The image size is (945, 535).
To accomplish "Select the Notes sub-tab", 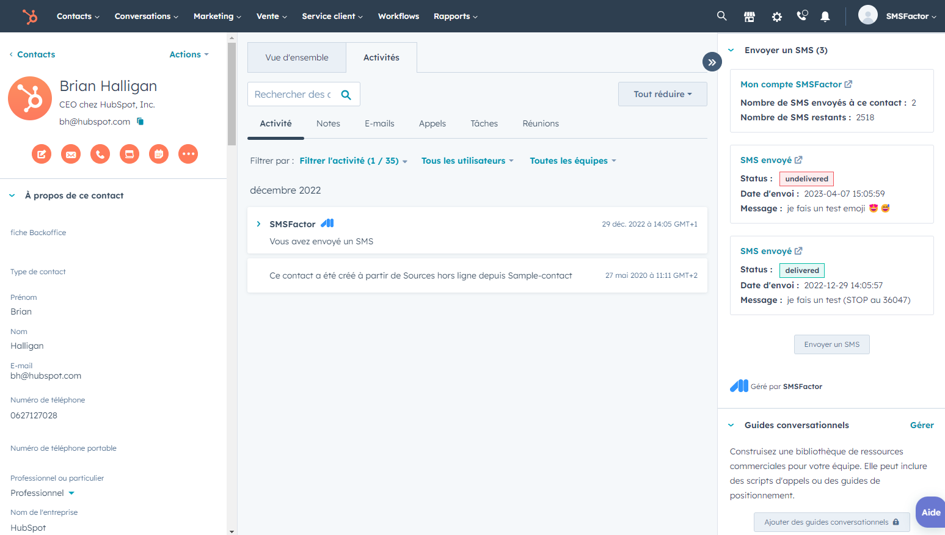I will pyautogui.click(x=328, y=123).
